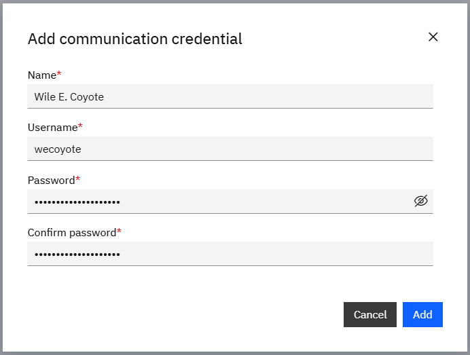Click masked dots in Confirm password field
Image resolution: width=470 pixels, height=355 pixels.
pyautogui.click(x=77, y=254)
